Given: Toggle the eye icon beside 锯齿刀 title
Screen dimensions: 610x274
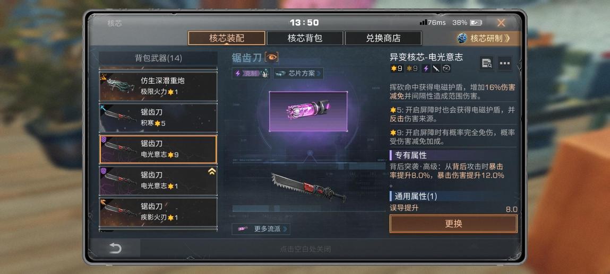Looking at the screenshot, I should click(x=271, y=57).
